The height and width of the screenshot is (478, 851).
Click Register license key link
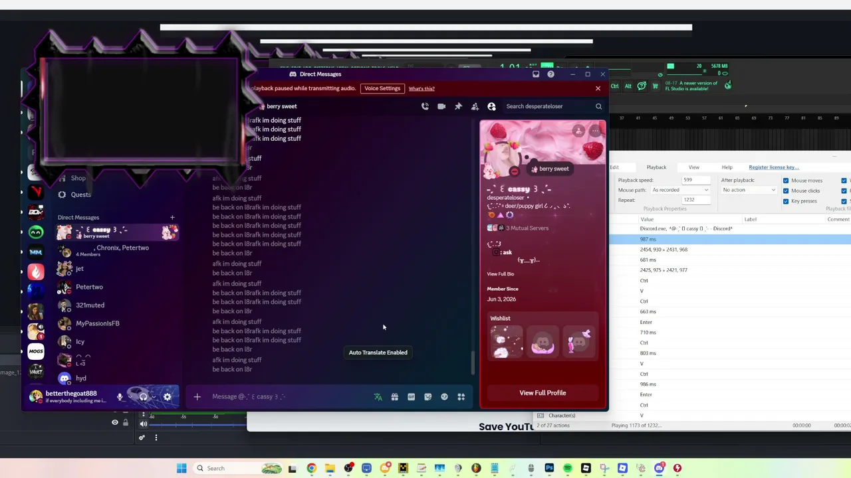774,167
